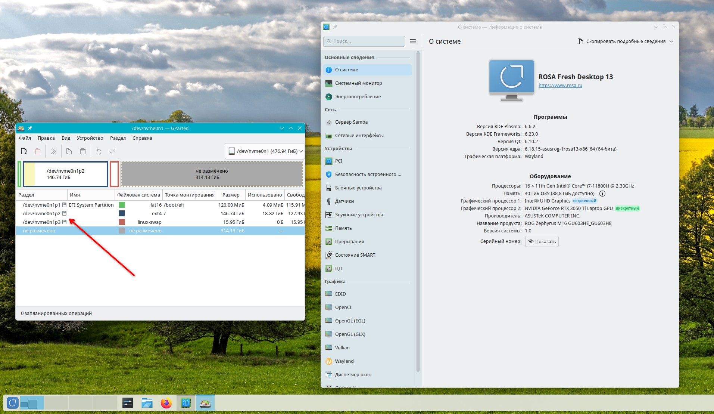714x414 pixels.
Task: Open system settings from the taskbar
Action: tap(128, 403)
